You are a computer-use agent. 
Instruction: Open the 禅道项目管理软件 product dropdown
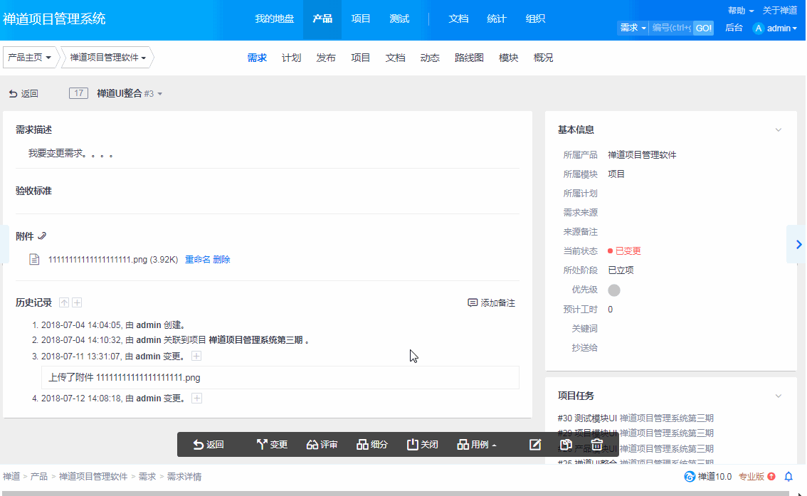click(x=108, y=58)
